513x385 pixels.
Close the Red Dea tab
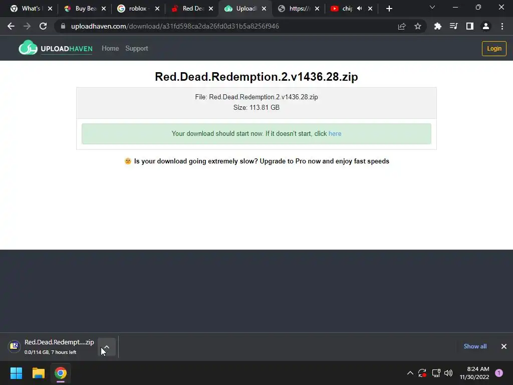click(x=211, y=9)
